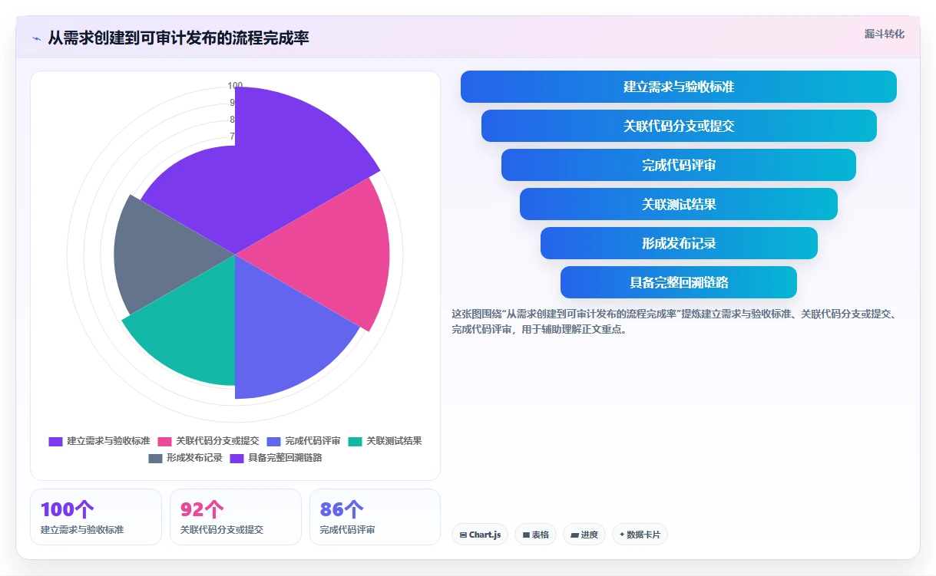Toggle legend swatch for 建立需求与验收标准
This screenshot has height=576, width=936.
55,442
